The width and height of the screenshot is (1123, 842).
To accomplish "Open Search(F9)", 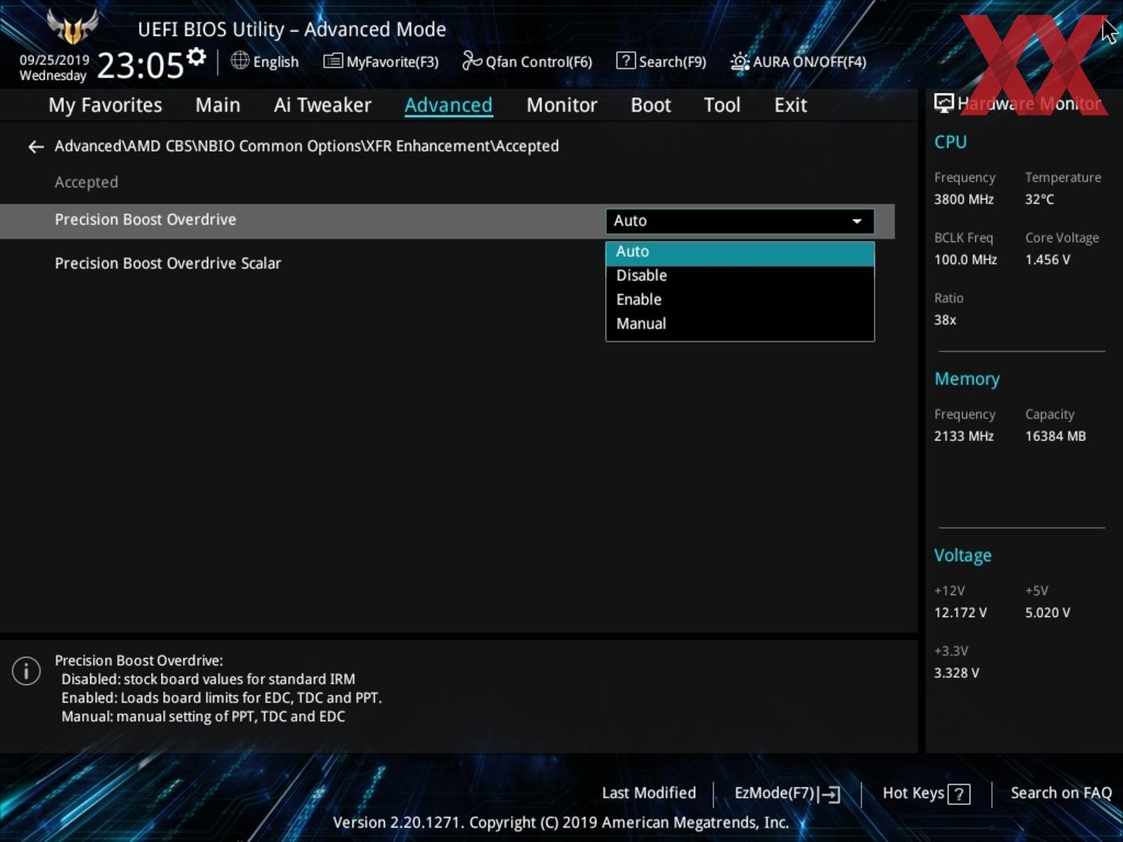I will click(x=661, y=61).
